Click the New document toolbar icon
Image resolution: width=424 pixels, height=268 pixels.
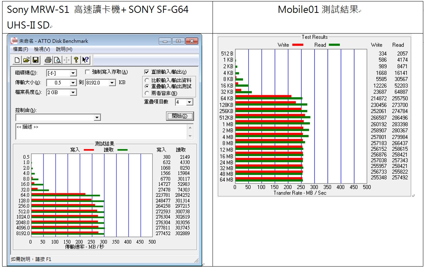pos(17,60)
